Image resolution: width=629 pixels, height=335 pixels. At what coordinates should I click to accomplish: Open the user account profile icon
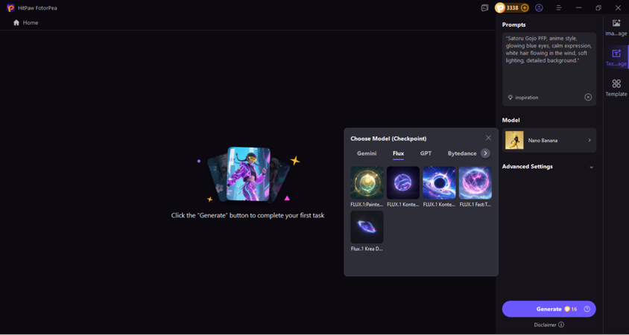(539, 7)
